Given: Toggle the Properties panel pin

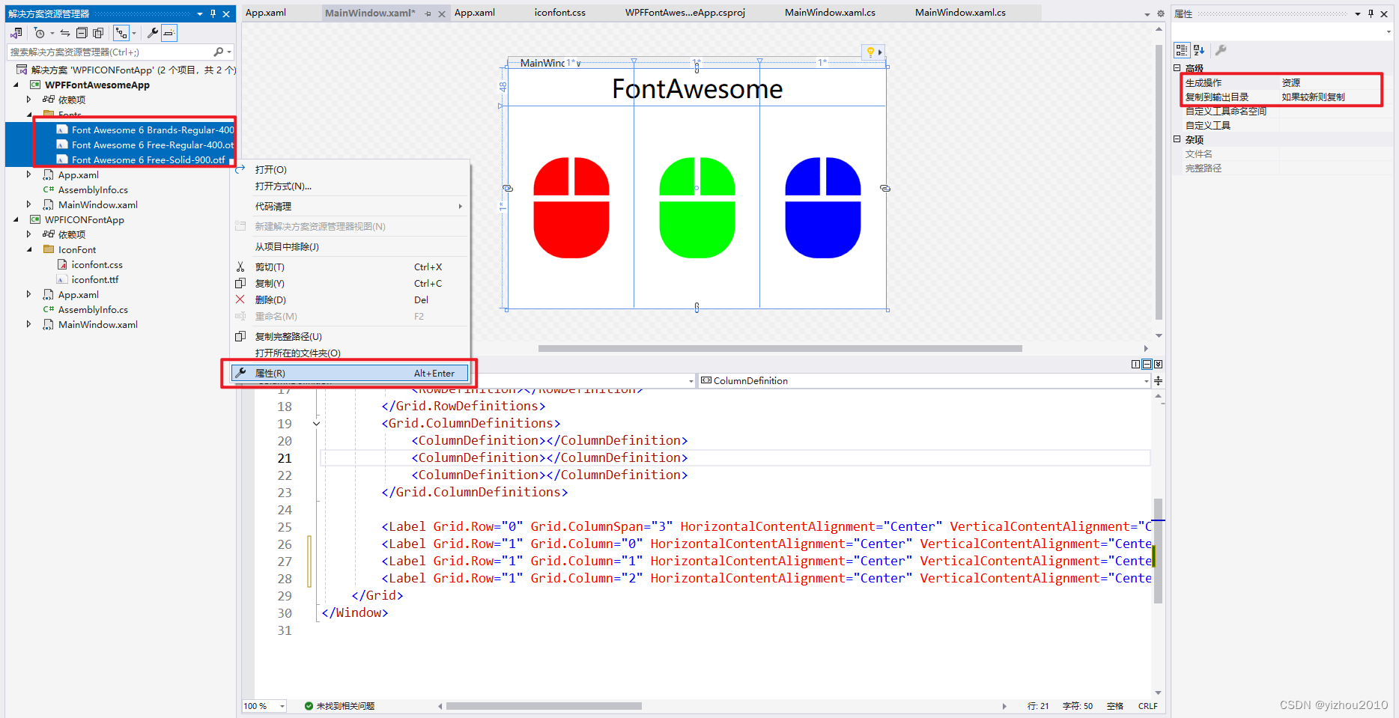Looking at the screenshot, I should coord(1370,13).
